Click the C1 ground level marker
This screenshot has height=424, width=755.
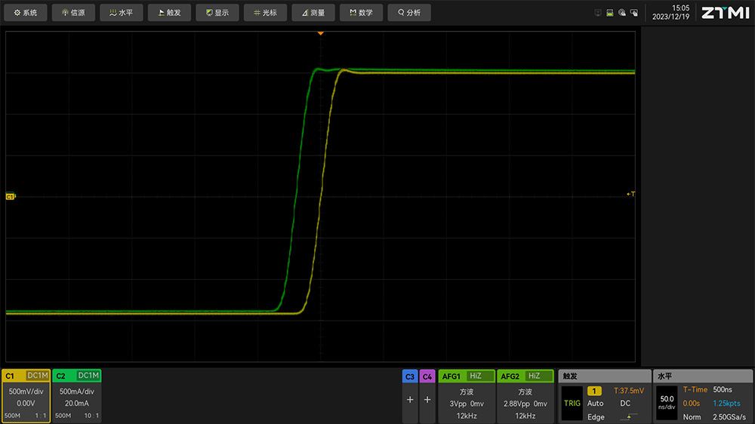tap(11, 196)
